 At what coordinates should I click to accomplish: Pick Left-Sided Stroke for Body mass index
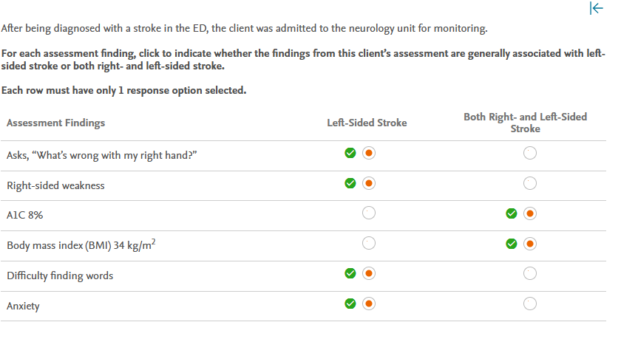pyautogui.click(x=369, y=243)
